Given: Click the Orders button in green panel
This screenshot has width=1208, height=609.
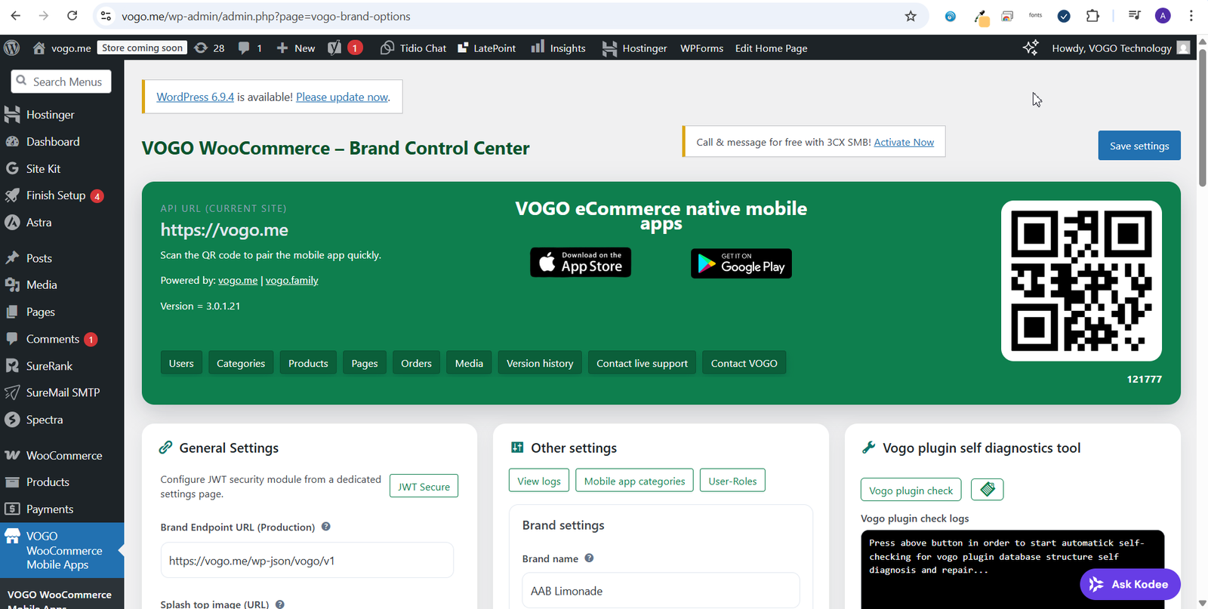Looking at the screenshot, I should [416, 363].
